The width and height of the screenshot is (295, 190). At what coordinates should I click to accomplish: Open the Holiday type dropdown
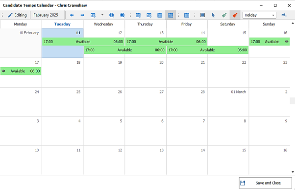[259, 15]
